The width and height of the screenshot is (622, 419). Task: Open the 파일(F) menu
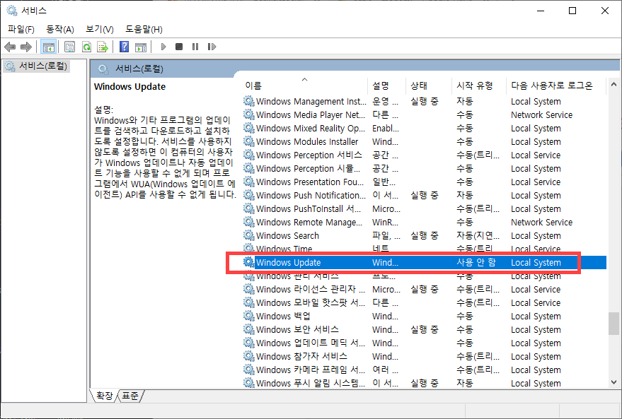click(21, 29)
